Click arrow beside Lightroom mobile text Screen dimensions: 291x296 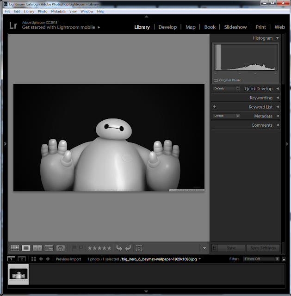point(99,27)
